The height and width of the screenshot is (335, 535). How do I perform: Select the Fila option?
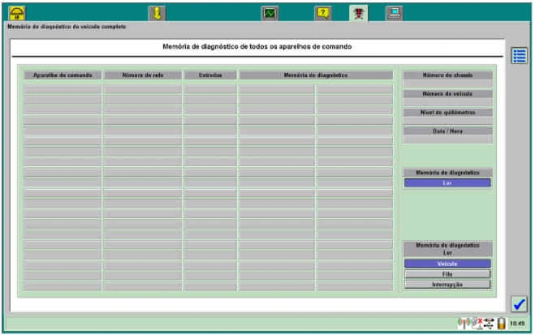[x=447, y=274]
